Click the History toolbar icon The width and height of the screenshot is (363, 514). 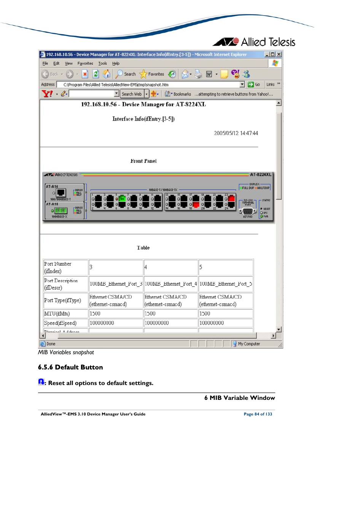172,74
